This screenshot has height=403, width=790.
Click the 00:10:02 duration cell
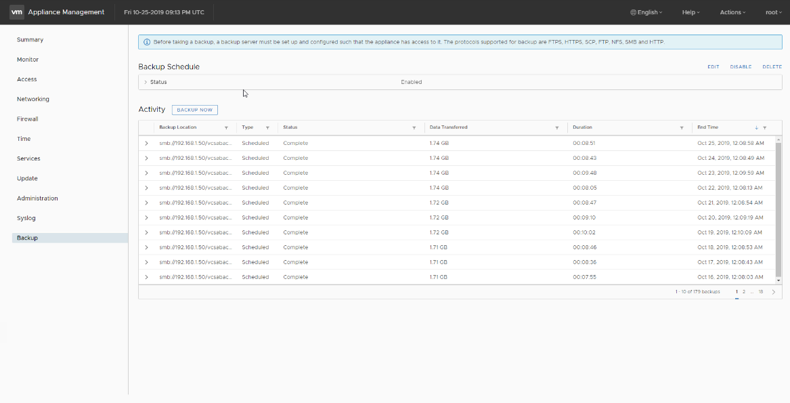click(x=584, y=232)
